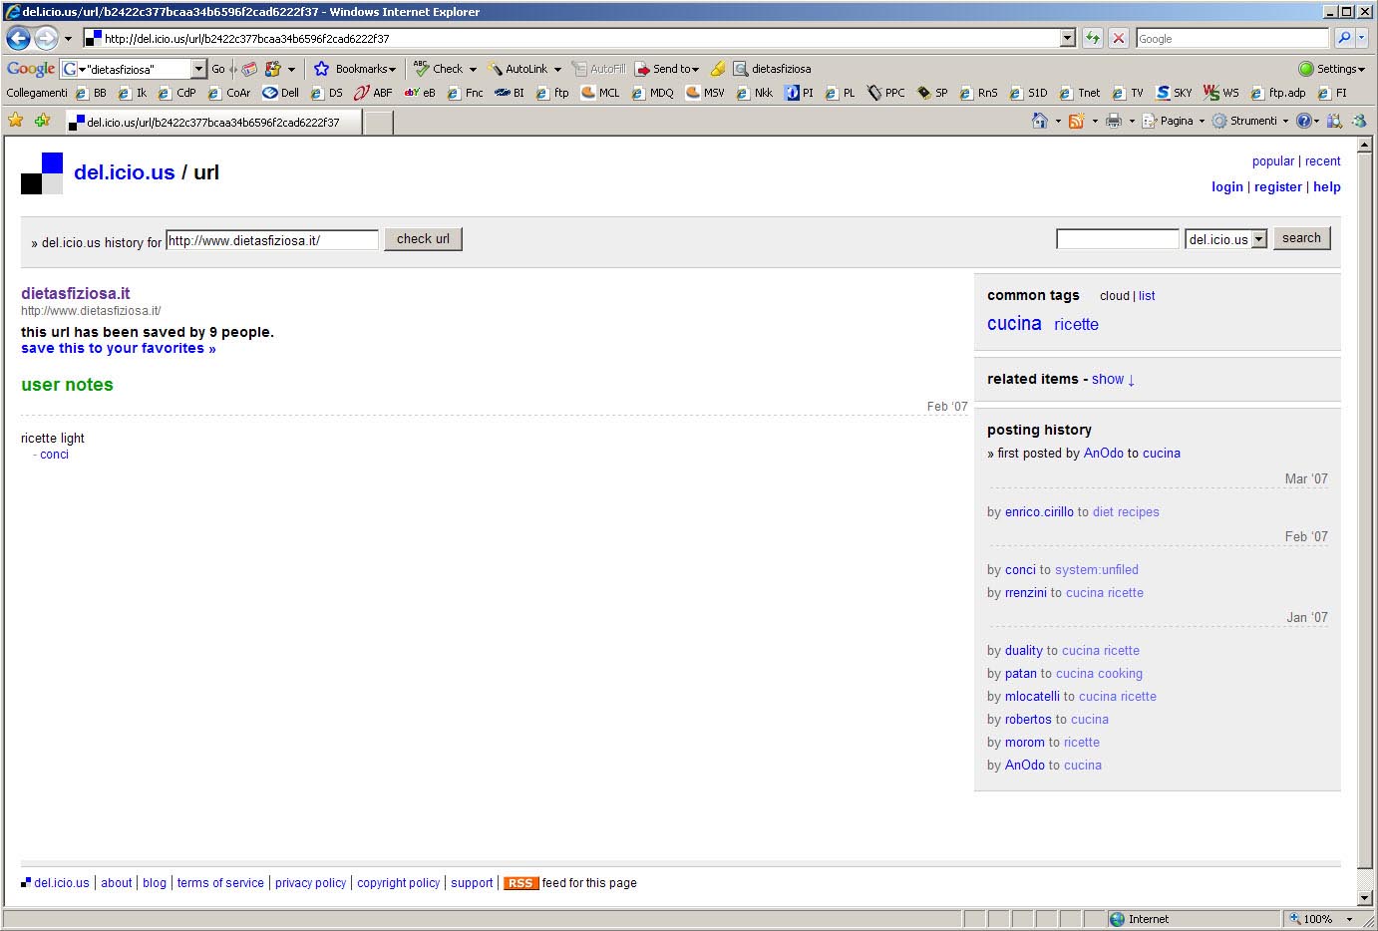Open the privacy policy footer link
The width and height of the screenshot is (1378, 931).
tap(310, 883)
